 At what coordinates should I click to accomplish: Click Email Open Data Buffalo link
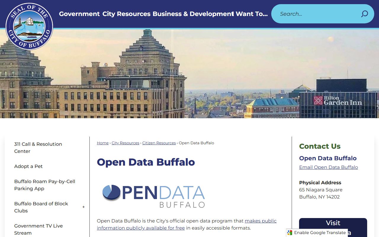click(328, 167)
